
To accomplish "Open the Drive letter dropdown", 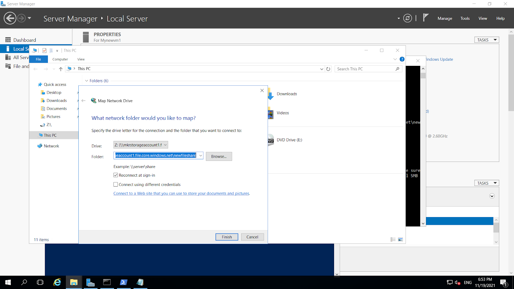I will click(x=141, y=145).
